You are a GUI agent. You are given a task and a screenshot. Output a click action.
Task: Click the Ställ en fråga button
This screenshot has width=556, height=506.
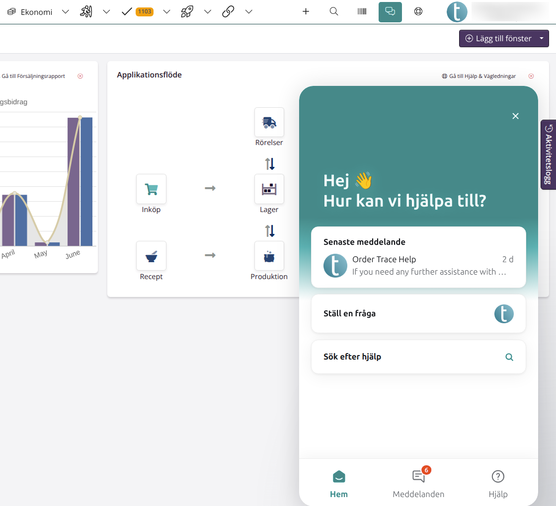[418, 314]
